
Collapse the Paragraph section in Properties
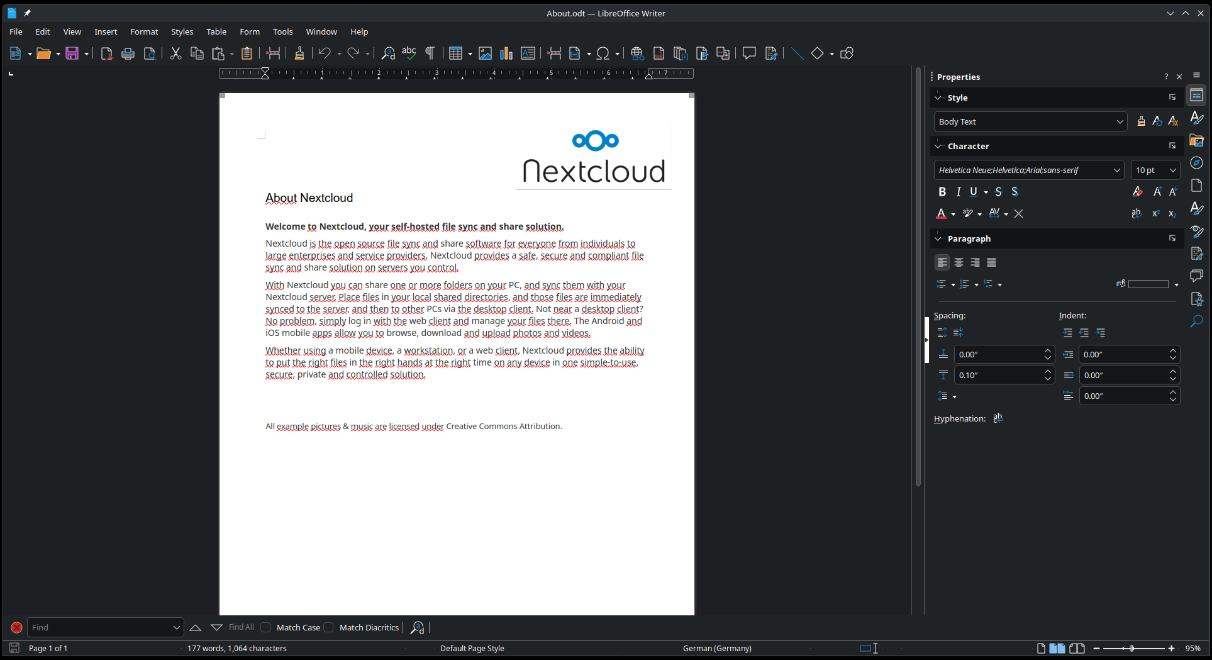(938, 238)
